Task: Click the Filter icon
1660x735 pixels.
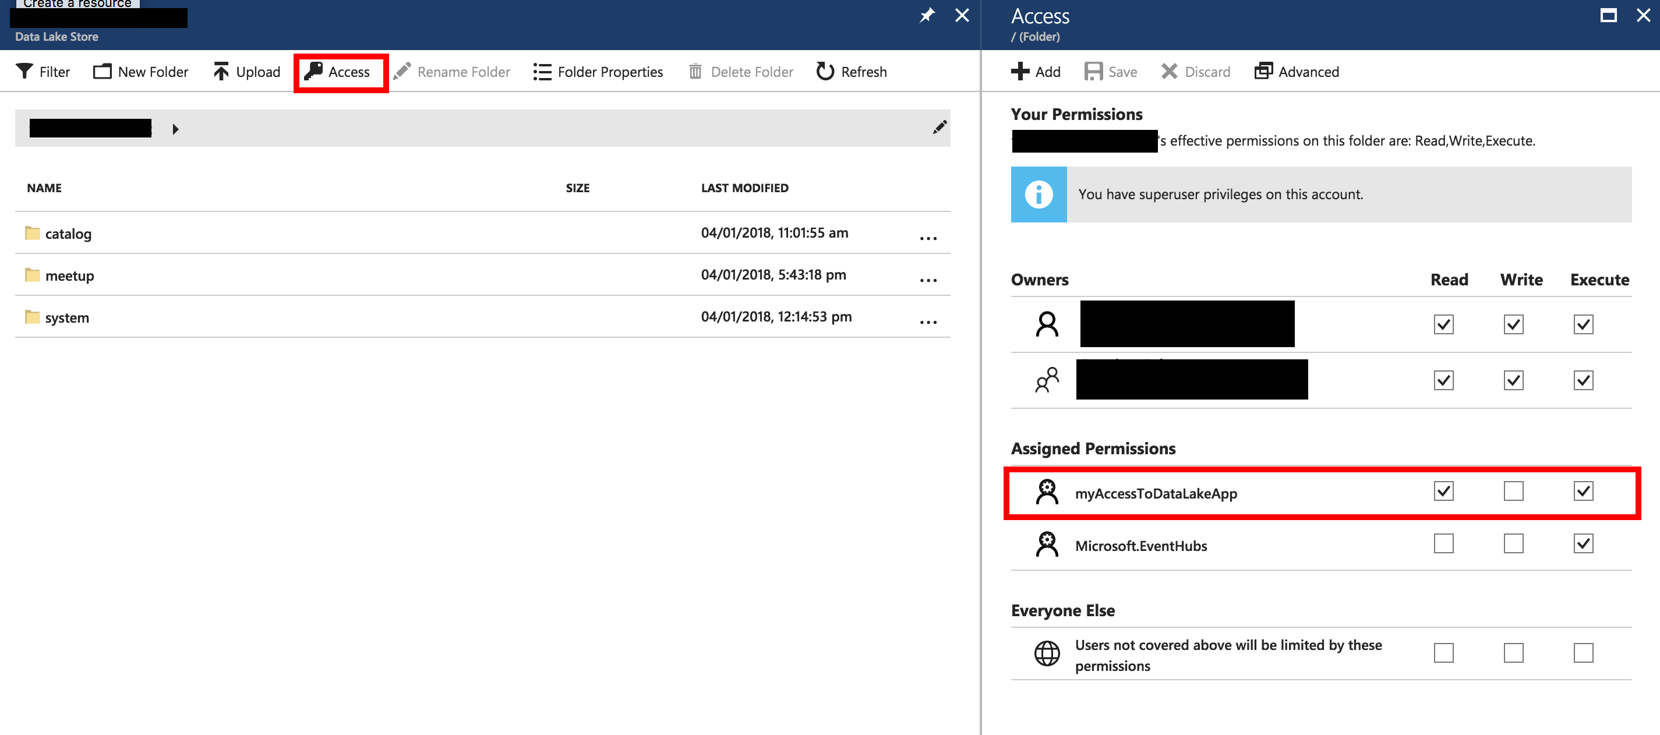Action: tap(24, 72)
